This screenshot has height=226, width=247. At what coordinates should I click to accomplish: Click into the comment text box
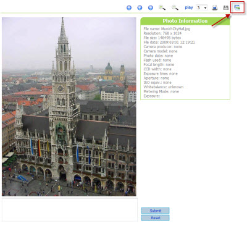(70, 209)
